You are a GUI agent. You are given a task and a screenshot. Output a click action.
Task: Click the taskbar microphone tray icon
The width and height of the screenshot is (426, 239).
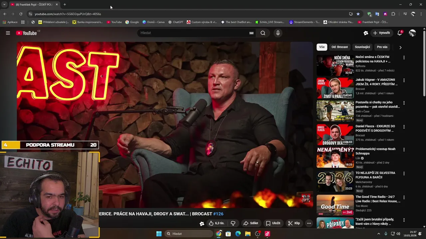coord(386,234)
